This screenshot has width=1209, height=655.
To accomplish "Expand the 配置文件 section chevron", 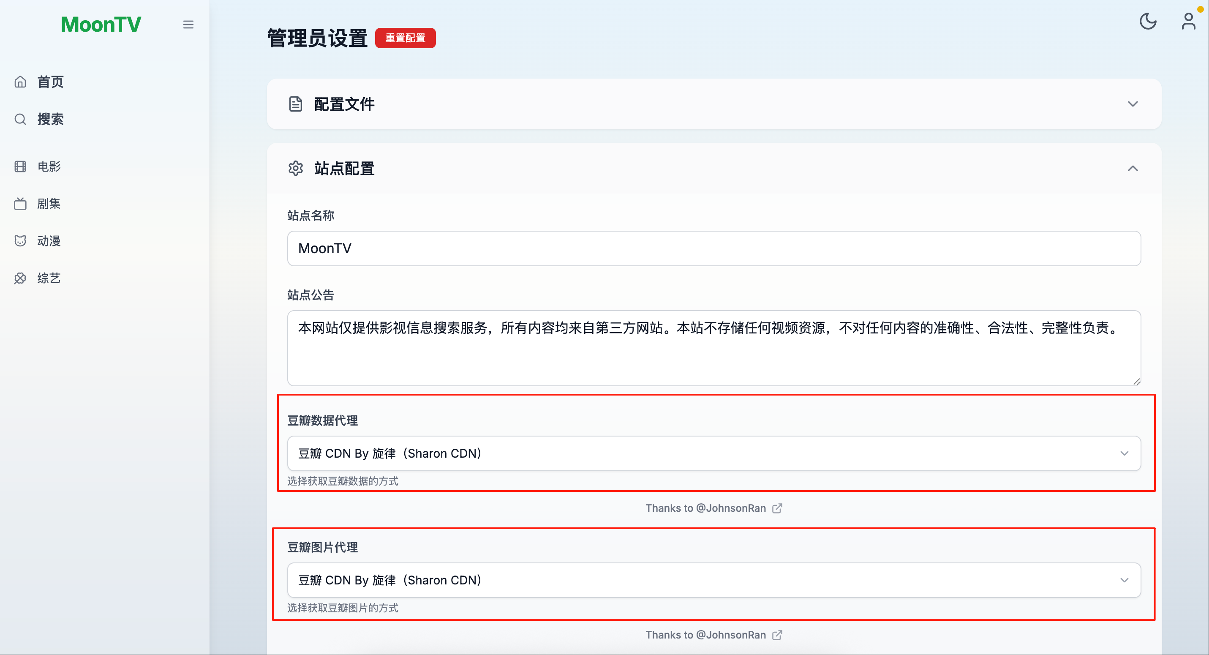I will [1133, 104].
